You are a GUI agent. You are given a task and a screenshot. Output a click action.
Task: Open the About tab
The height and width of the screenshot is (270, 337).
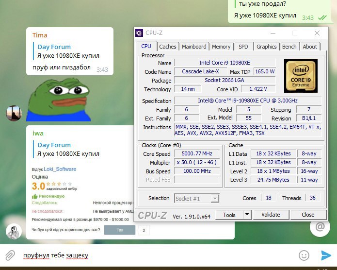(x=310, y=47)
